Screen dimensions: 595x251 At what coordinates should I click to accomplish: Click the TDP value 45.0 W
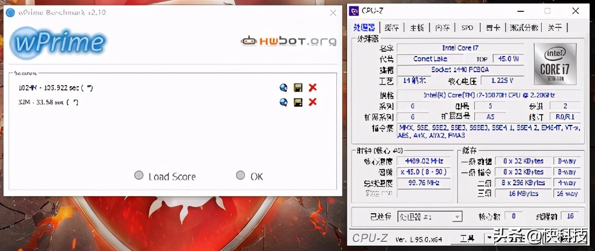tap(508, 59)
